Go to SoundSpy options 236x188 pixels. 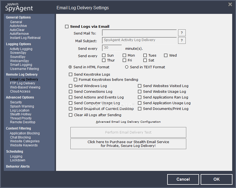point(18,57)
